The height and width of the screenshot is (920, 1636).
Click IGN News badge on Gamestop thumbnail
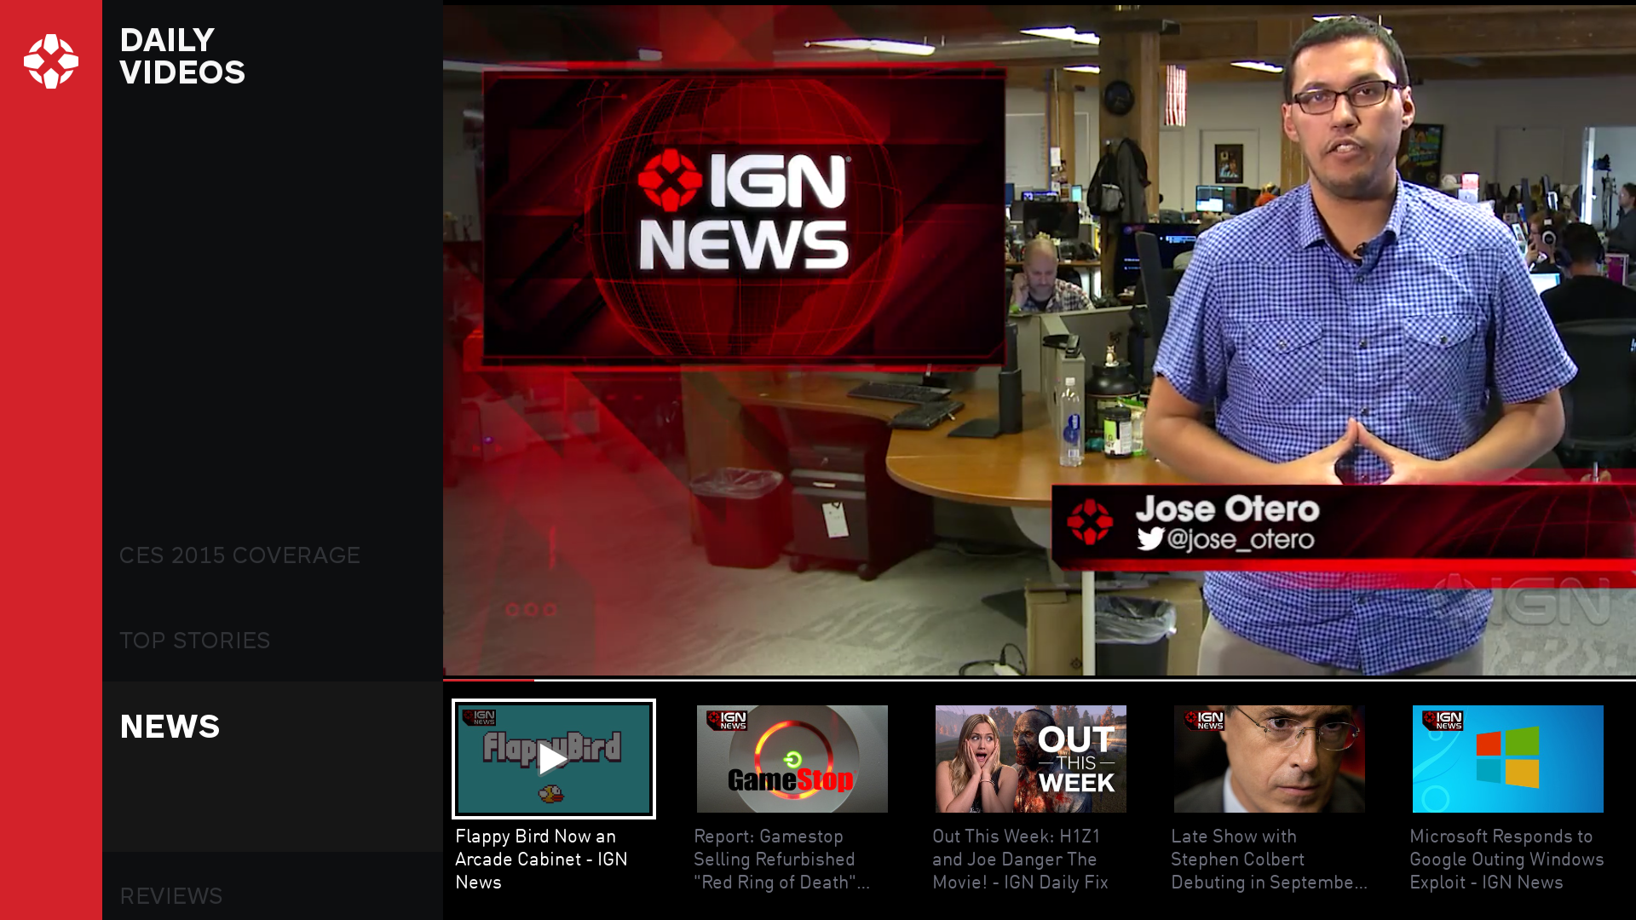tap(727, 721)
